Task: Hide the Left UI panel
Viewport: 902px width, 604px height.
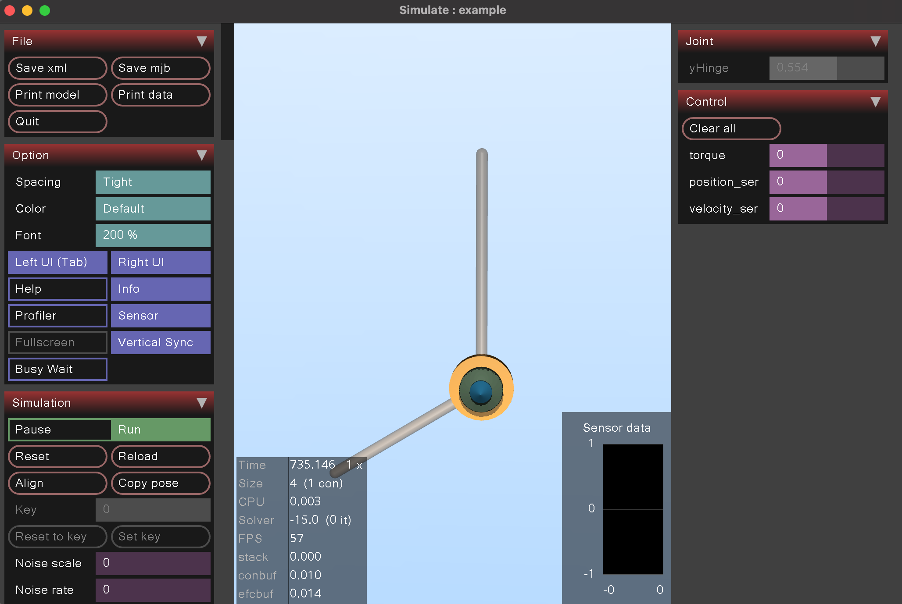Action: (57, 262)
